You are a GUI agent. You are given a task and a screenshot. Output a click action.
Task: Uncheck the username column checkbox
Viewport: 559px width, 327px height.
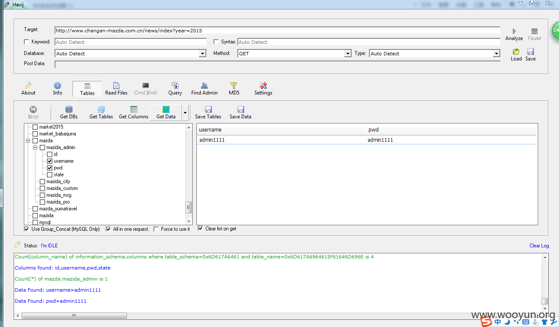[49, 161]
